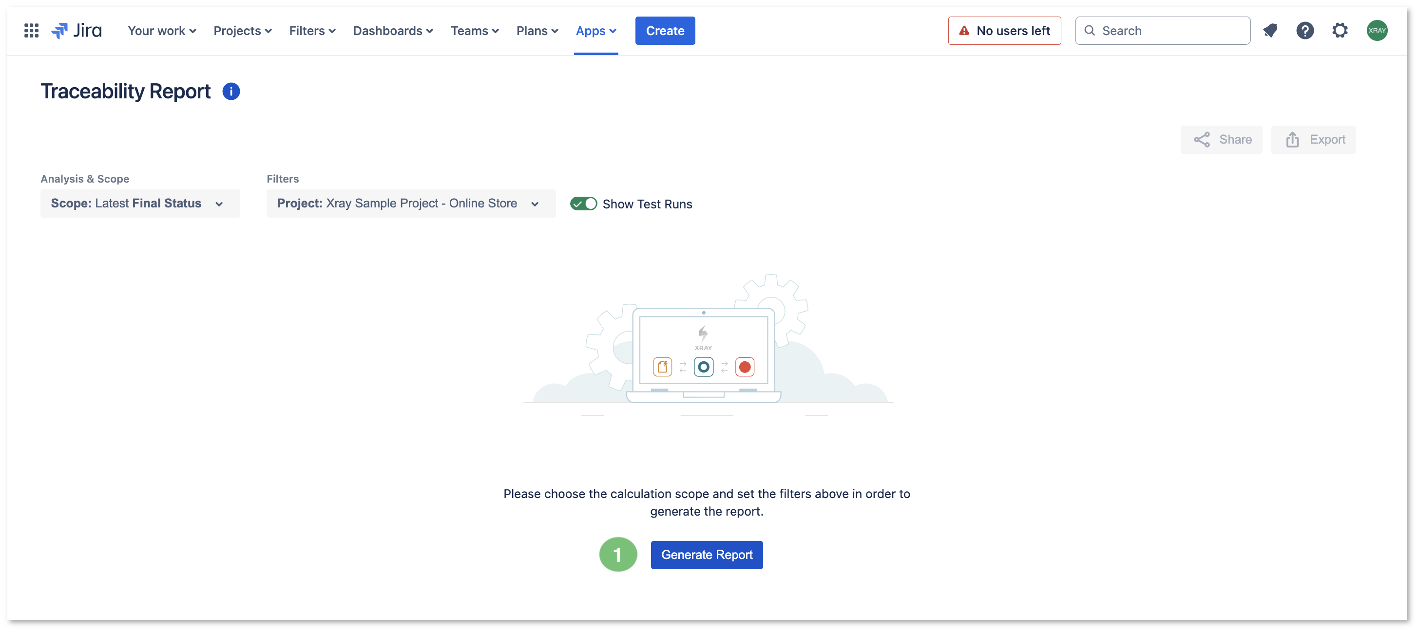Click the Generate Report button
Viewport: 1419px width, 632px height.
(707, 555)
